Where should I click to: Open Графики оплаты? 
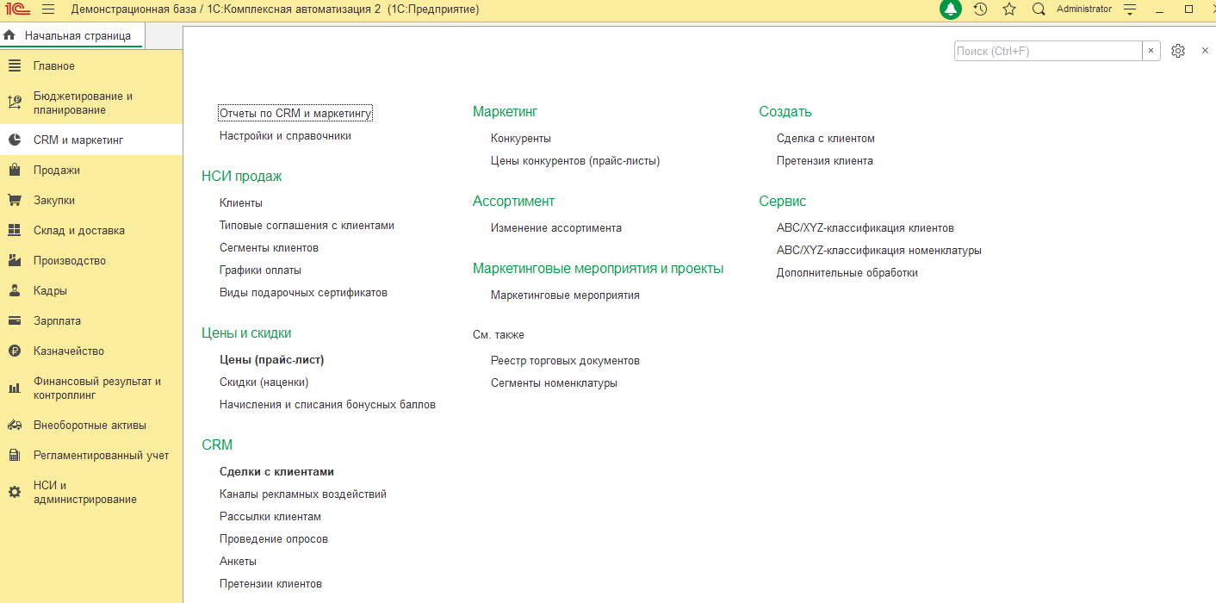[260, 270]
